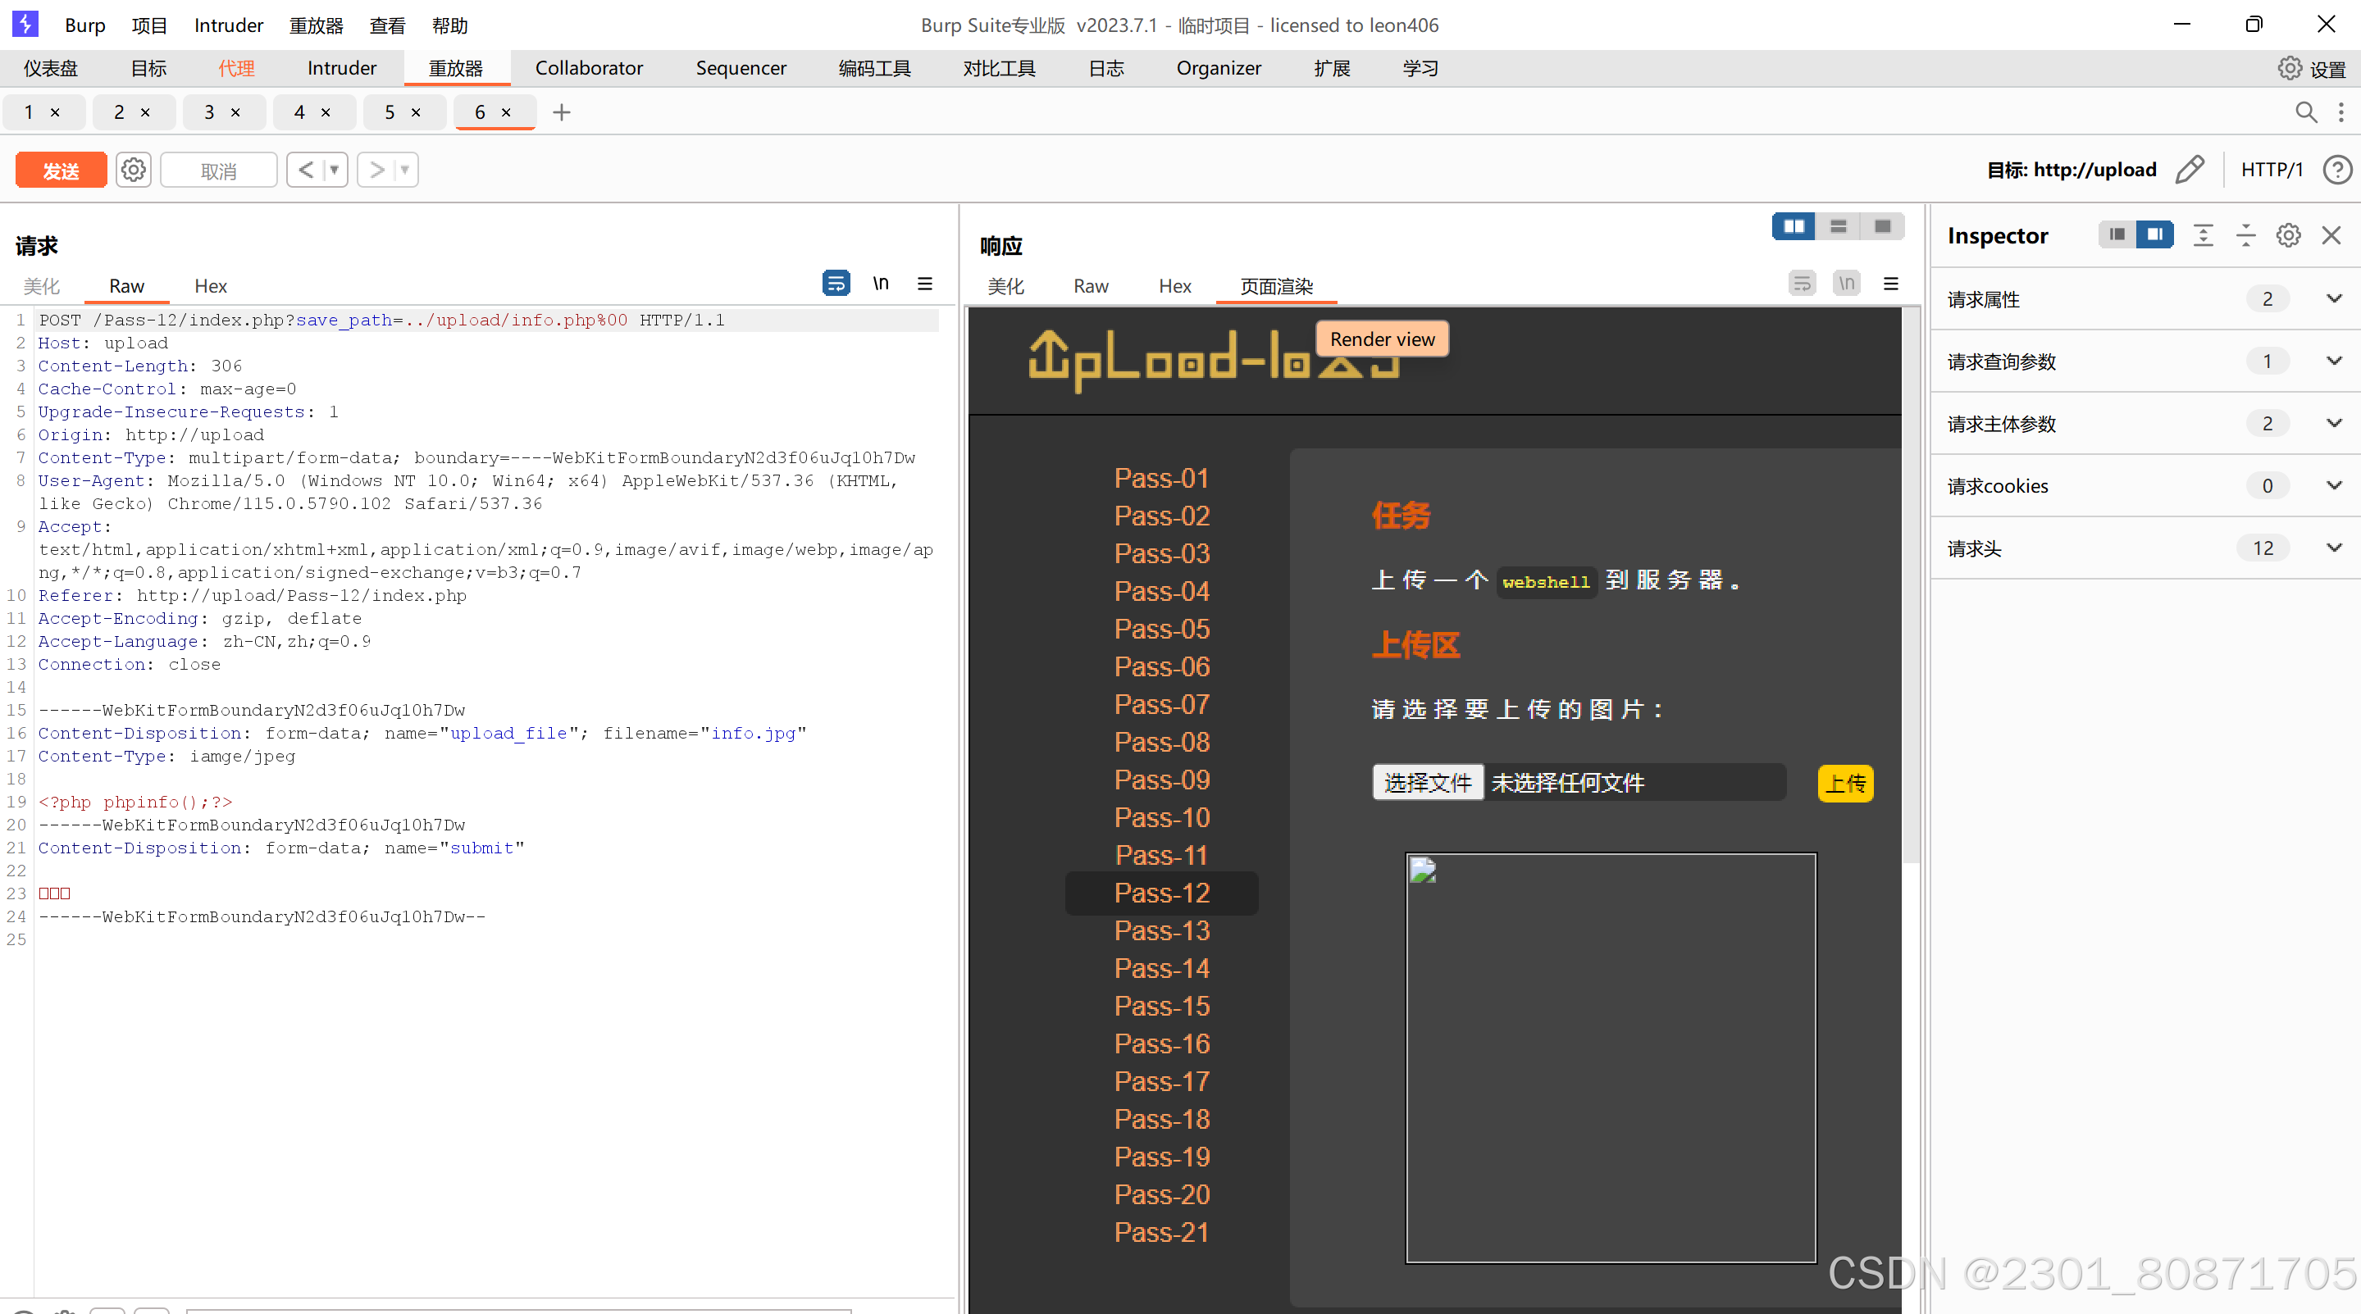The image size is (2361, 1314).
Task: Click the tab search magnifier icon
Action: [x=2306, y=111]
